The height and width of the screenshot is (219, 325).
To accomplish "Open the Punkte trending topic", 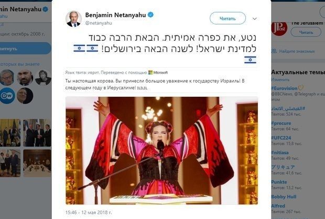I will [279, 182].
